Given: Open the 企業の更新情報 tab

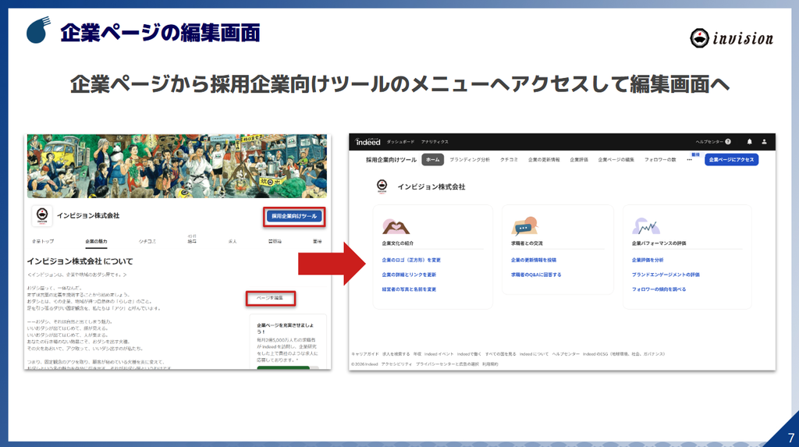Looking at the screenshot, I should point(544,160).
